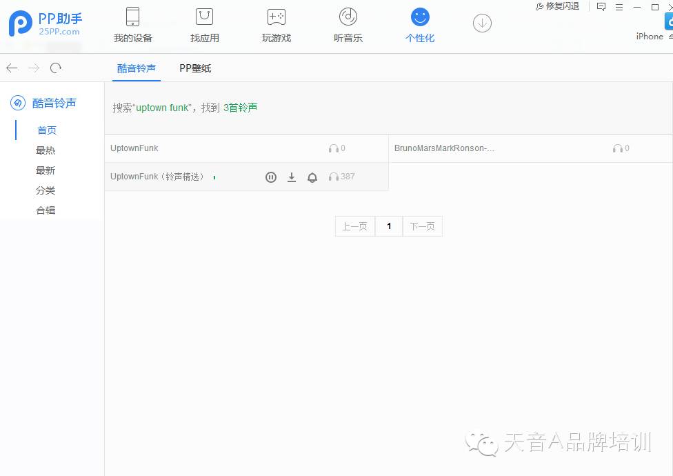
Task: Open the feedback message icon
Action: click(601, 7)
